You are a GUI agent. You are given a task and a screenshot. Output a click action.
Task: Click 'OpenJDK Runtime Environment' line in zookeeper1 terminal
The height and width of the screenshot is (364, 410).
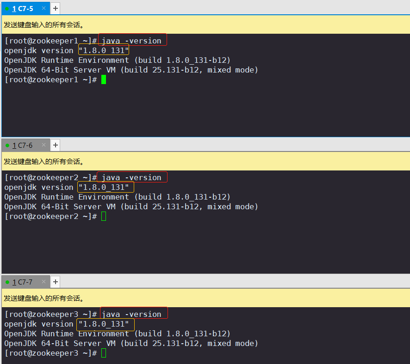point(118,60)
